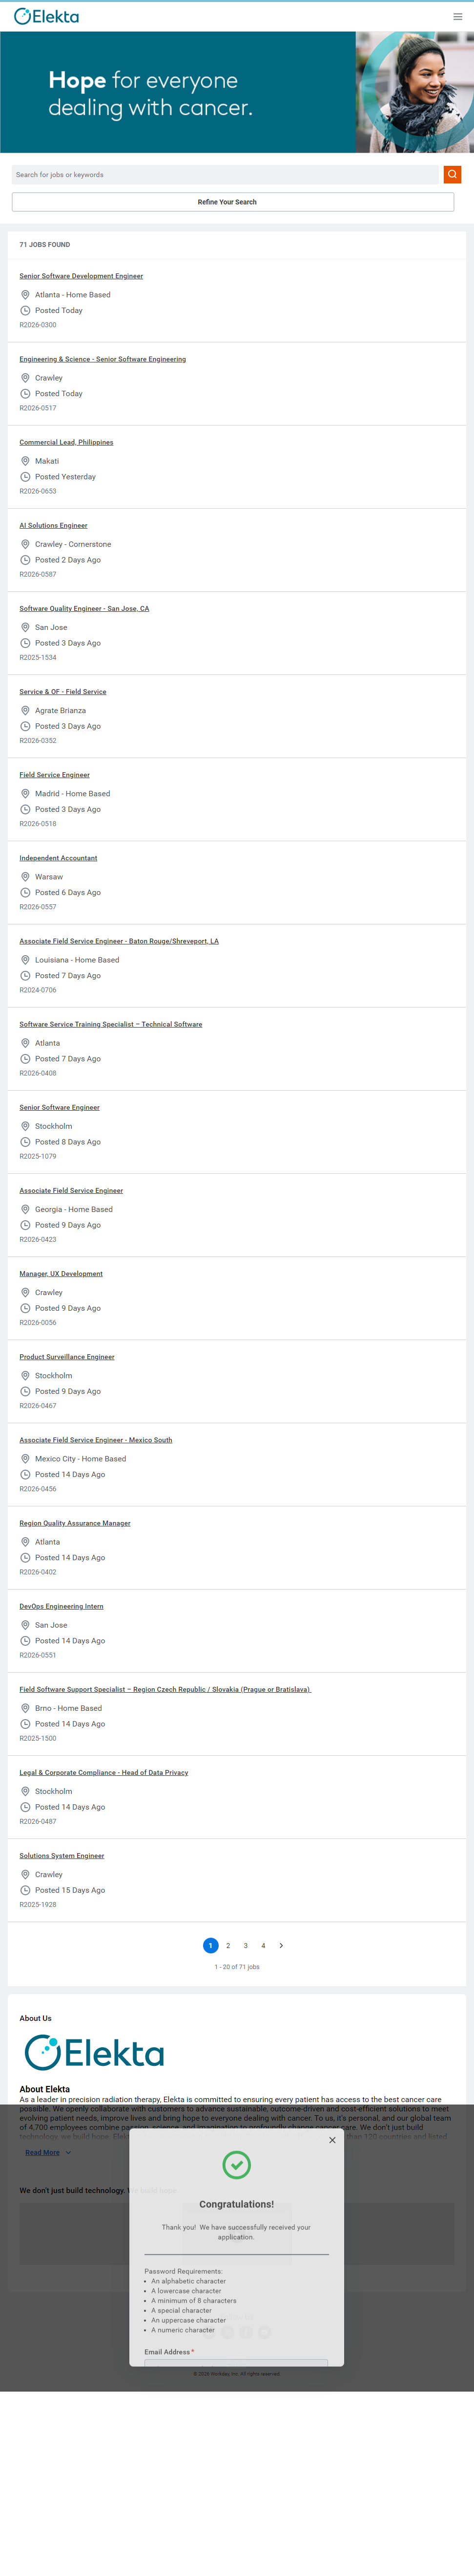Image resolution: width=474 pixels, height=2576 pixels.
Task: Open the Manager, UX Development listing
Action: pos(61,1274)
